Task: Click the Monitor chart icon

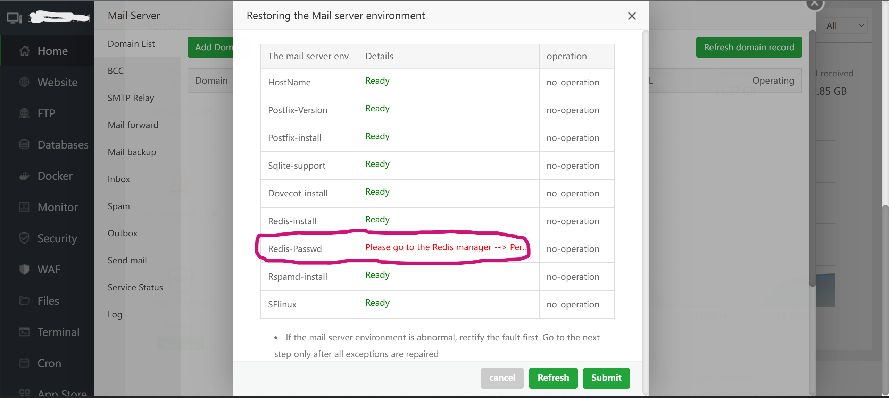Action: 24,207
